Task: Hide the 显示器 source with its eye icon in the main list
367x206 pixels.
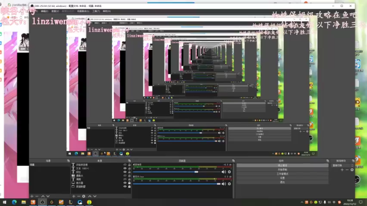Action: 125,183
